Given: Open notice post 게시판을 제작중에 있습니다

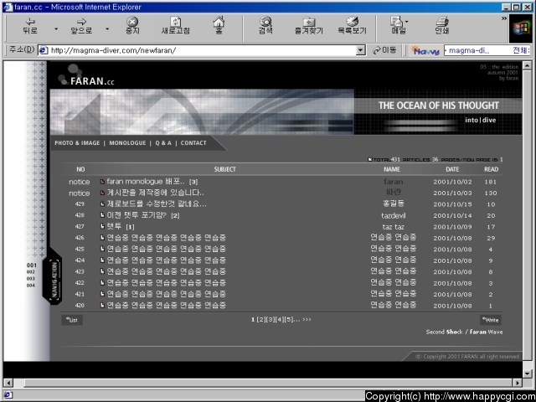Looking at the screenshot, I should [156, 193].
